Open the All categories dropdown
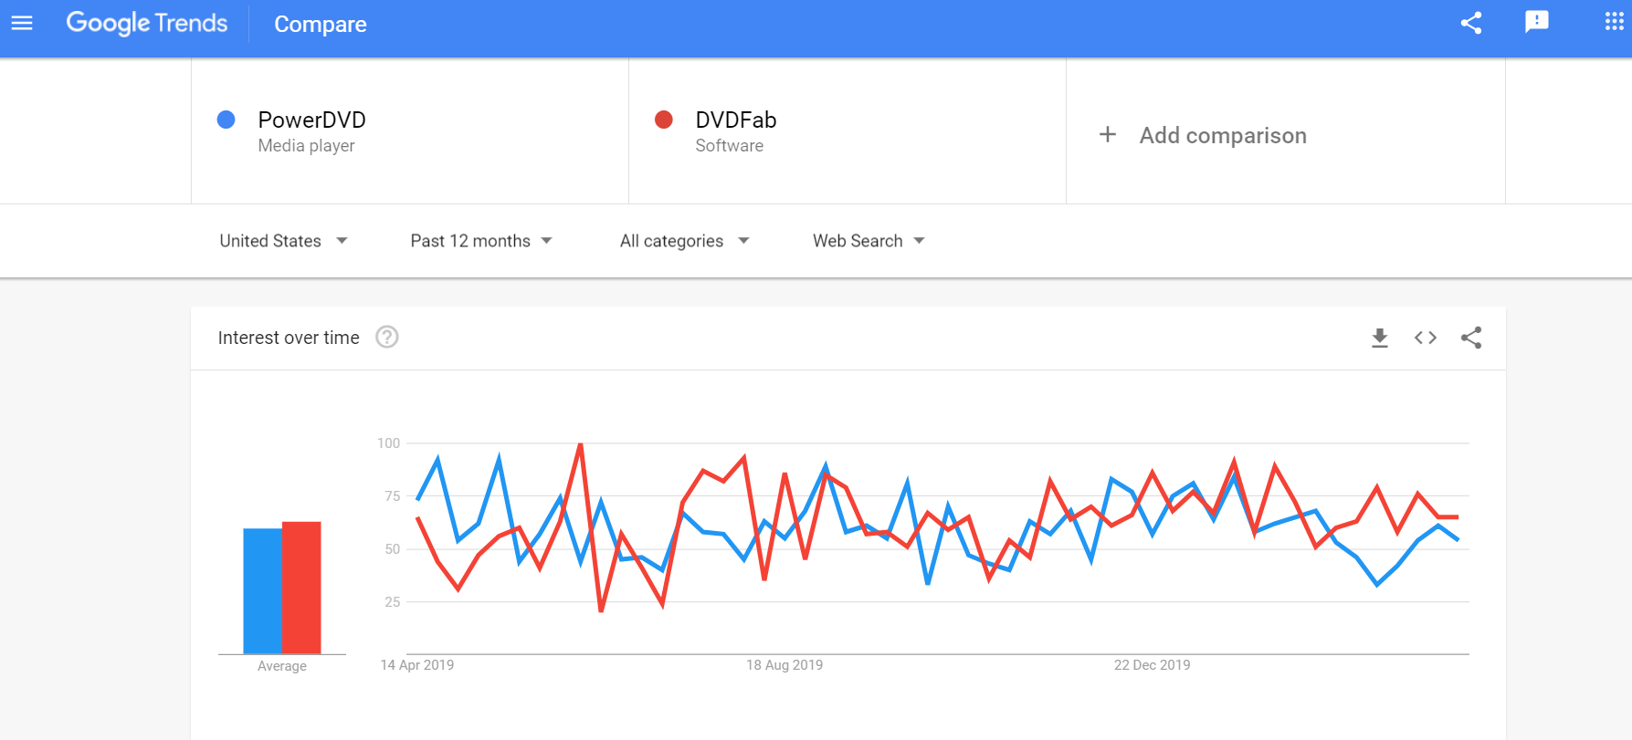1632x740 pixels. click(x=685, y=241)
